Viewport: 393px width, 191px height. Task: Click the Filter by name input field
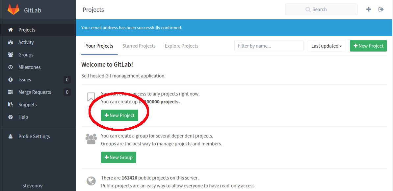(x=269, y=46)
